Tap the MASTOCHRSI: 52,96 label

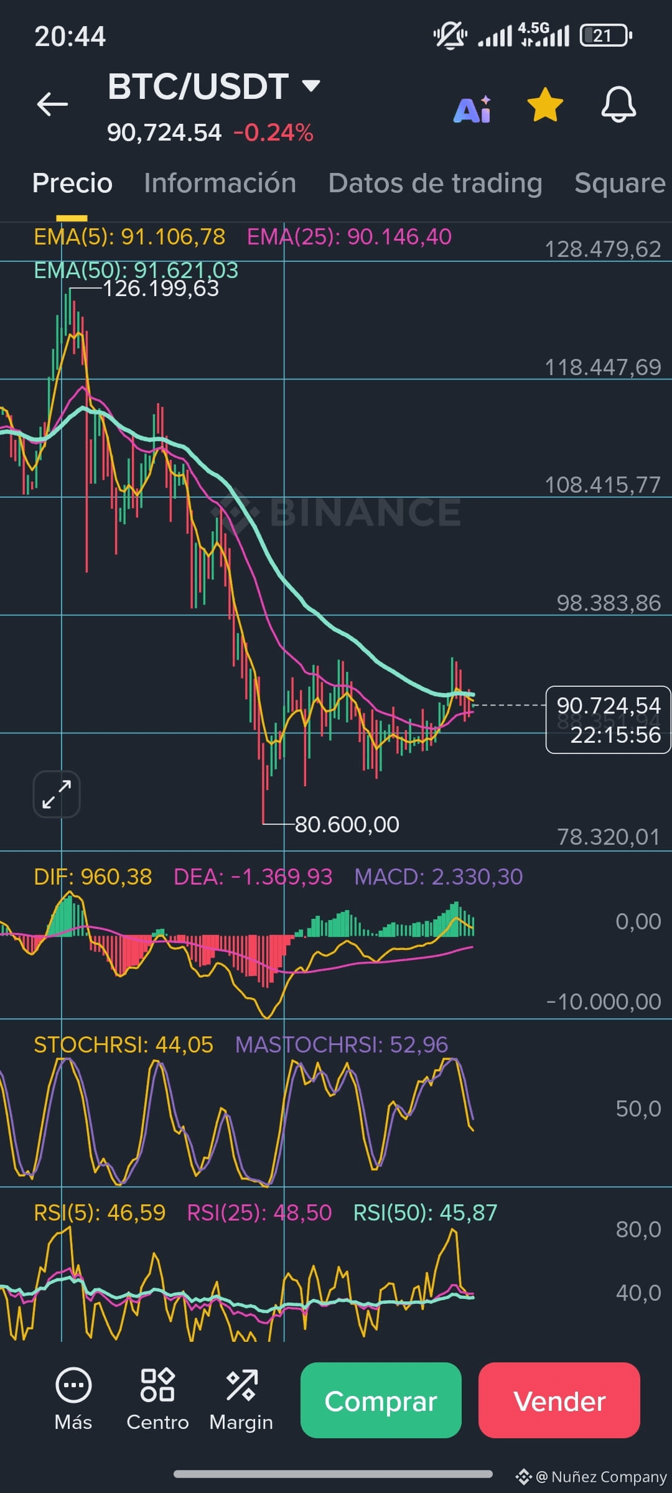[x=341, y=1045]
